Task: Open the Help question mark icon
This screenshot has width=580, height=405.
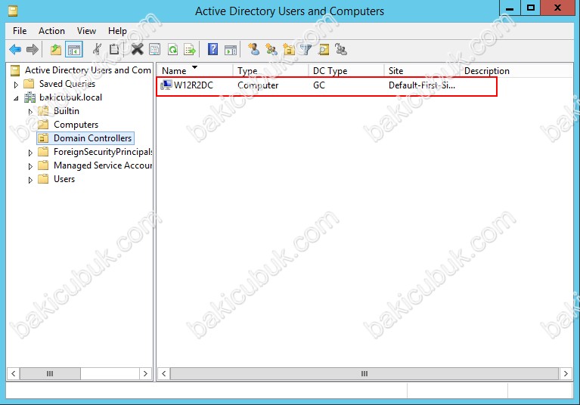Action: click(x=212, y=49)
